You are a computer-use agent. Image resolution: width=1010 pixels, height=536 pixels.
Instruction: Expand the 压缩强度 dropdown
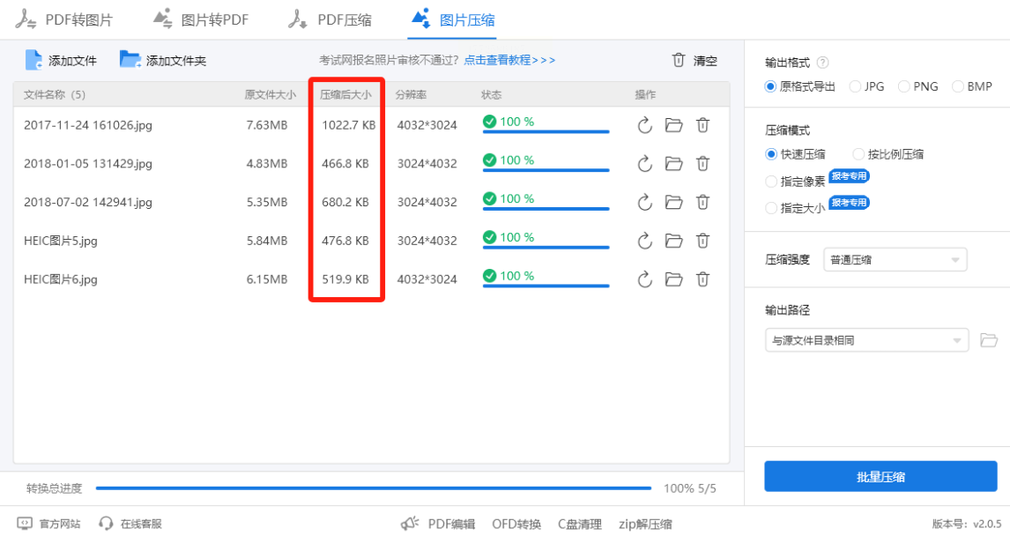(895, 260)
